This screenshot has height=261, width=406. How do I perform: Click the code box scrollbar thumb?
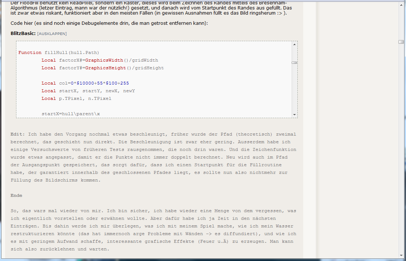(x=294, y=63)
